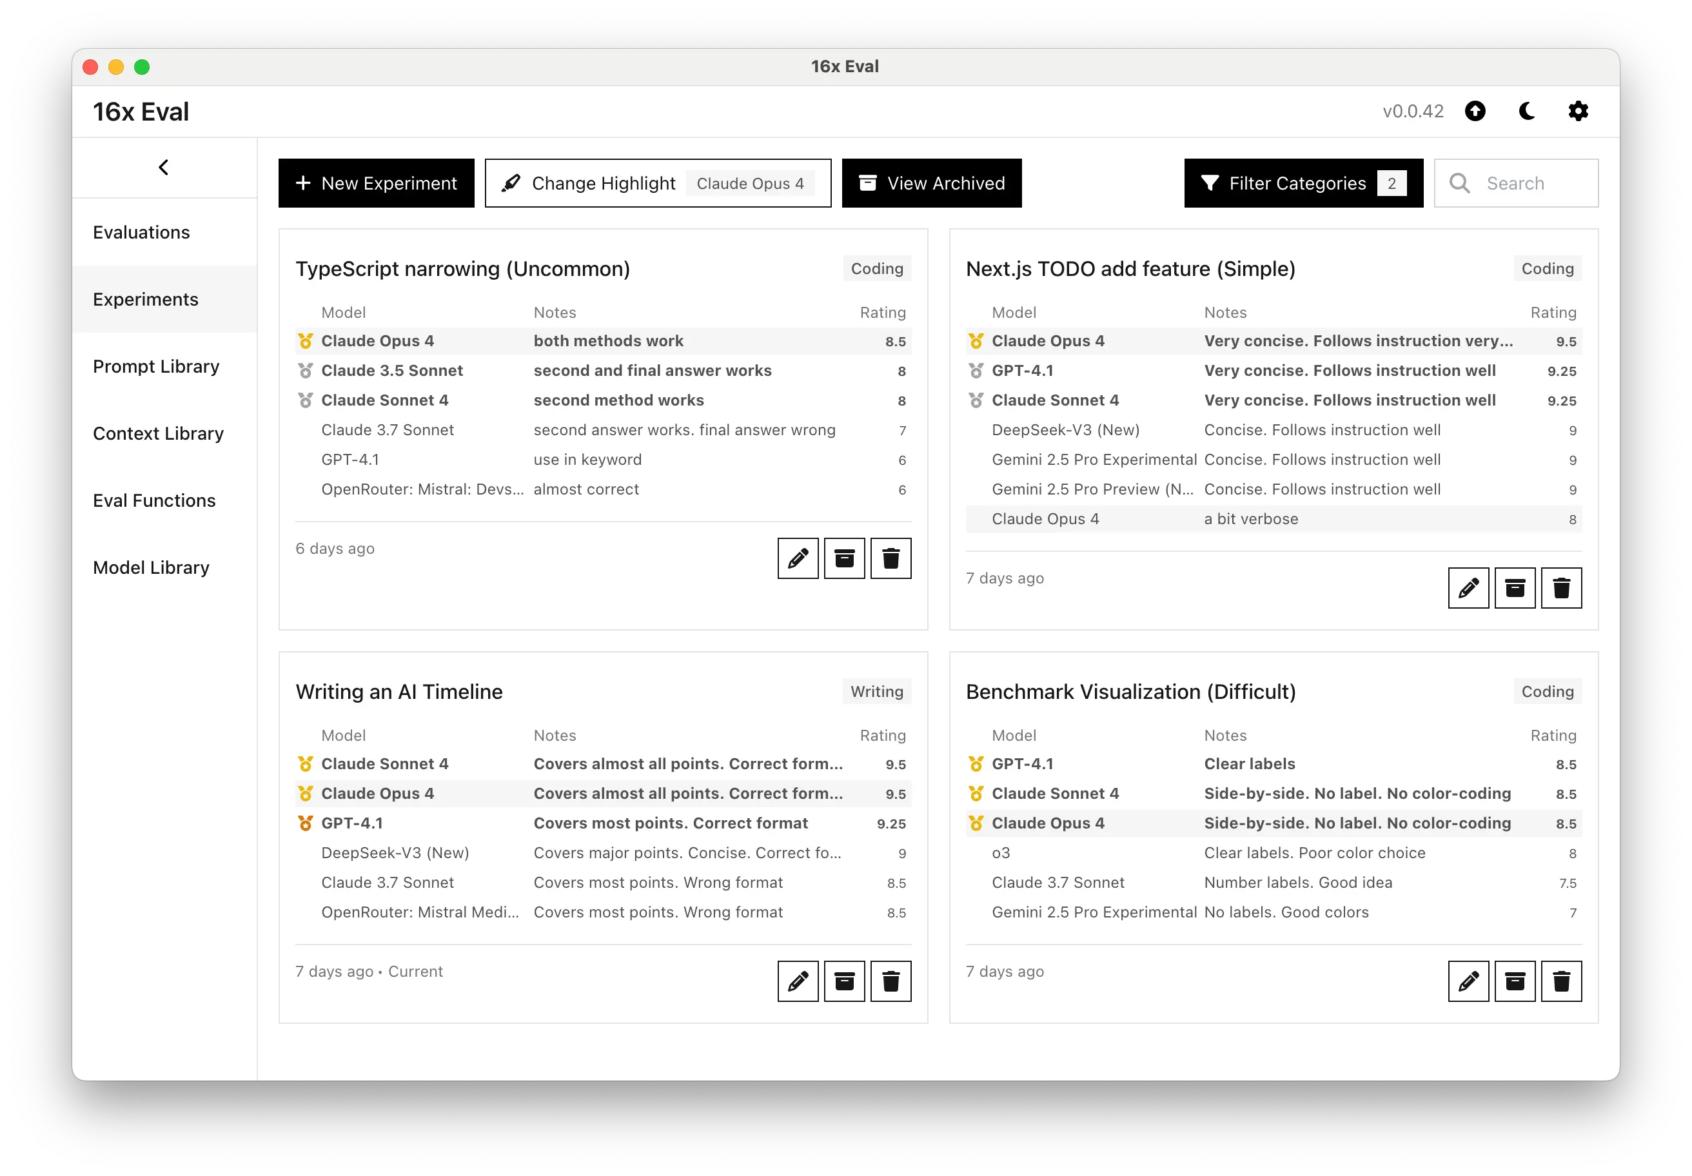Open settings via the gear icon
Viewport: 1692px width, 1176px height.
coord(1578,112)
